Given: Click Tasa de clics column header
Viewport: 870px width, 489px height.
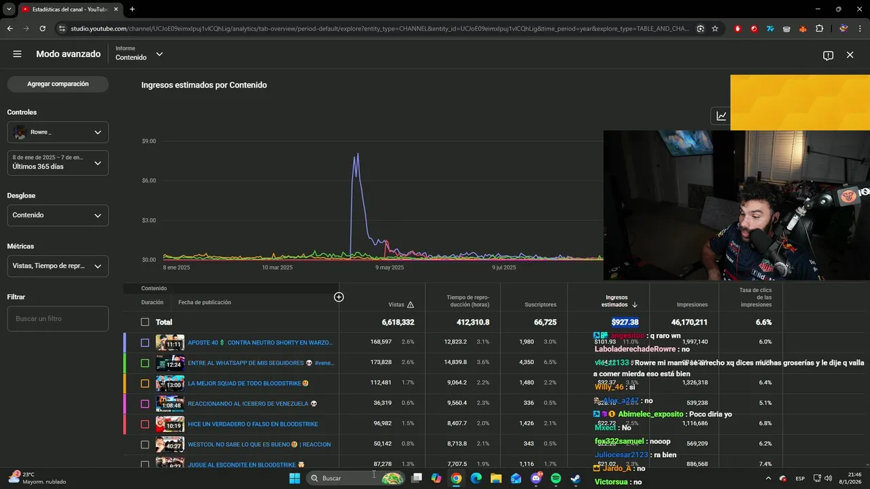Looking at the screenshot, I should pos(755,297).
